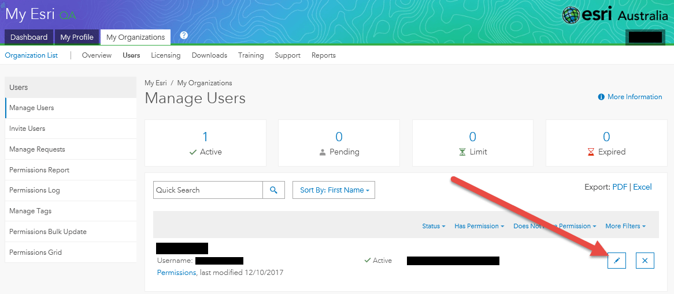Open the Overview menu item
Screen dimensions: 674x294
point(97,55)
